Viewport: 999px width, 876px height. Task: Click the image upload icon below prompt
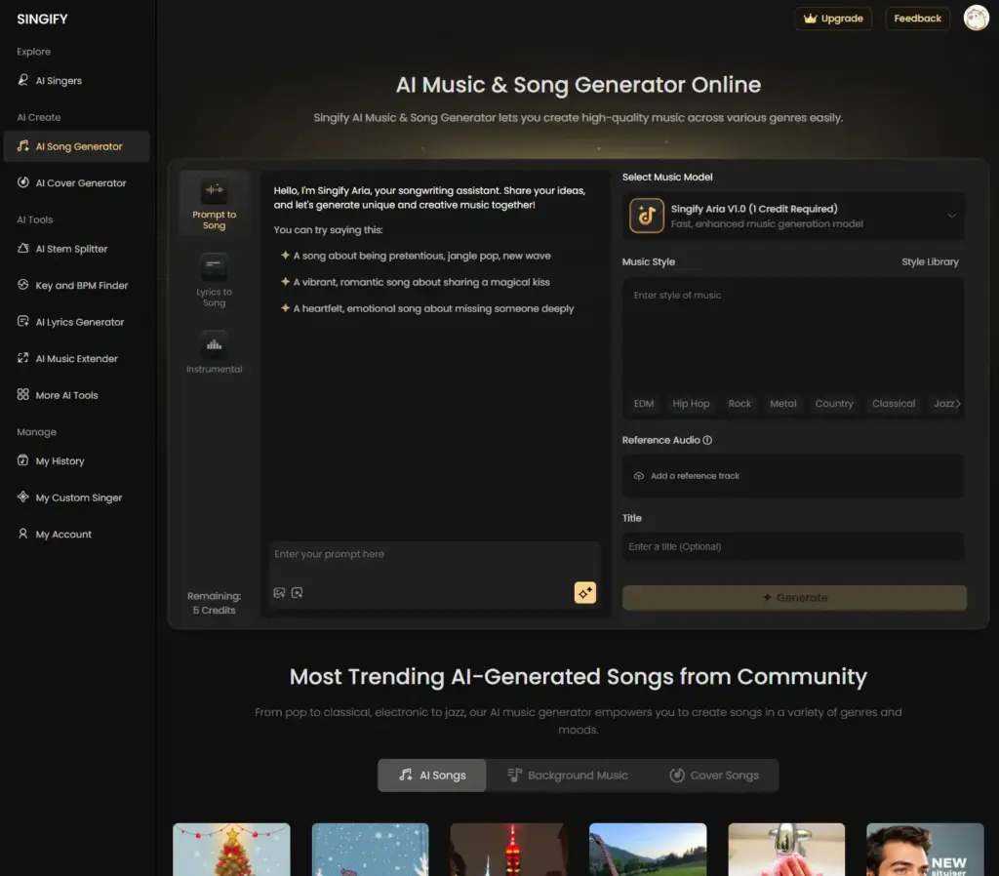pyautogui.click(x=279, y=593)
